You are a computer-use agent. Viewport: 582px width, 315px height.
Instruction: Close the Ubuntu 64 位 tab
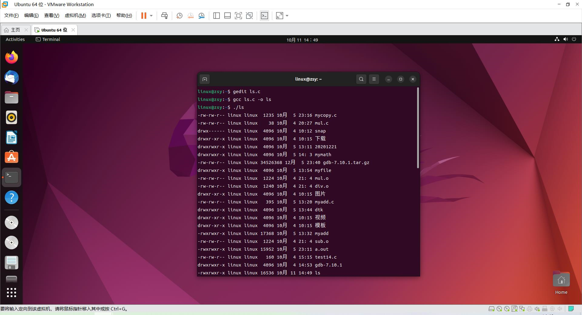(73, 30)
